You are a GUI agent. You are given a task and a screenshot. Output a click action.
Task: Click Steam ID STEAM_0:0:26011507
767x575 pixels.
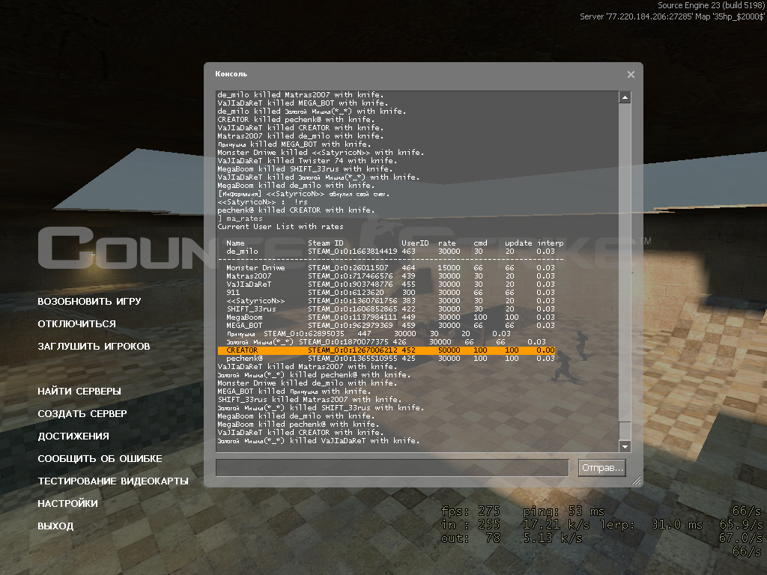click(348, 268)
